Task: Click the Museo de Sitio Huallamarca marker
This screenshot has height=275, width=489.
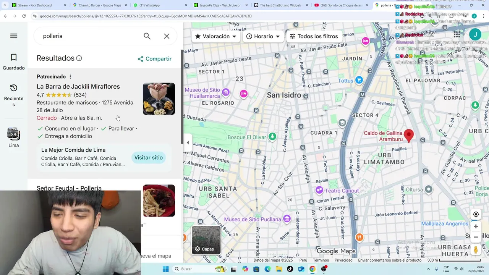Action: [226, 92]
